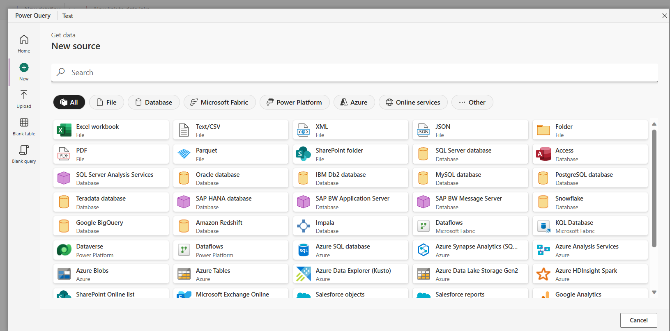The width and height of the screenshot is (670, 331).
Task: Click the XML file icon
Action: point(304,130)
